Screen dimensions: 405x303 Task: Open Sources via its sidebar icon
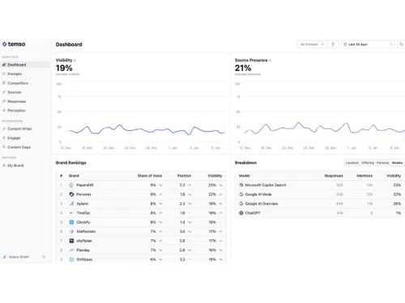[x=4, y=92]
